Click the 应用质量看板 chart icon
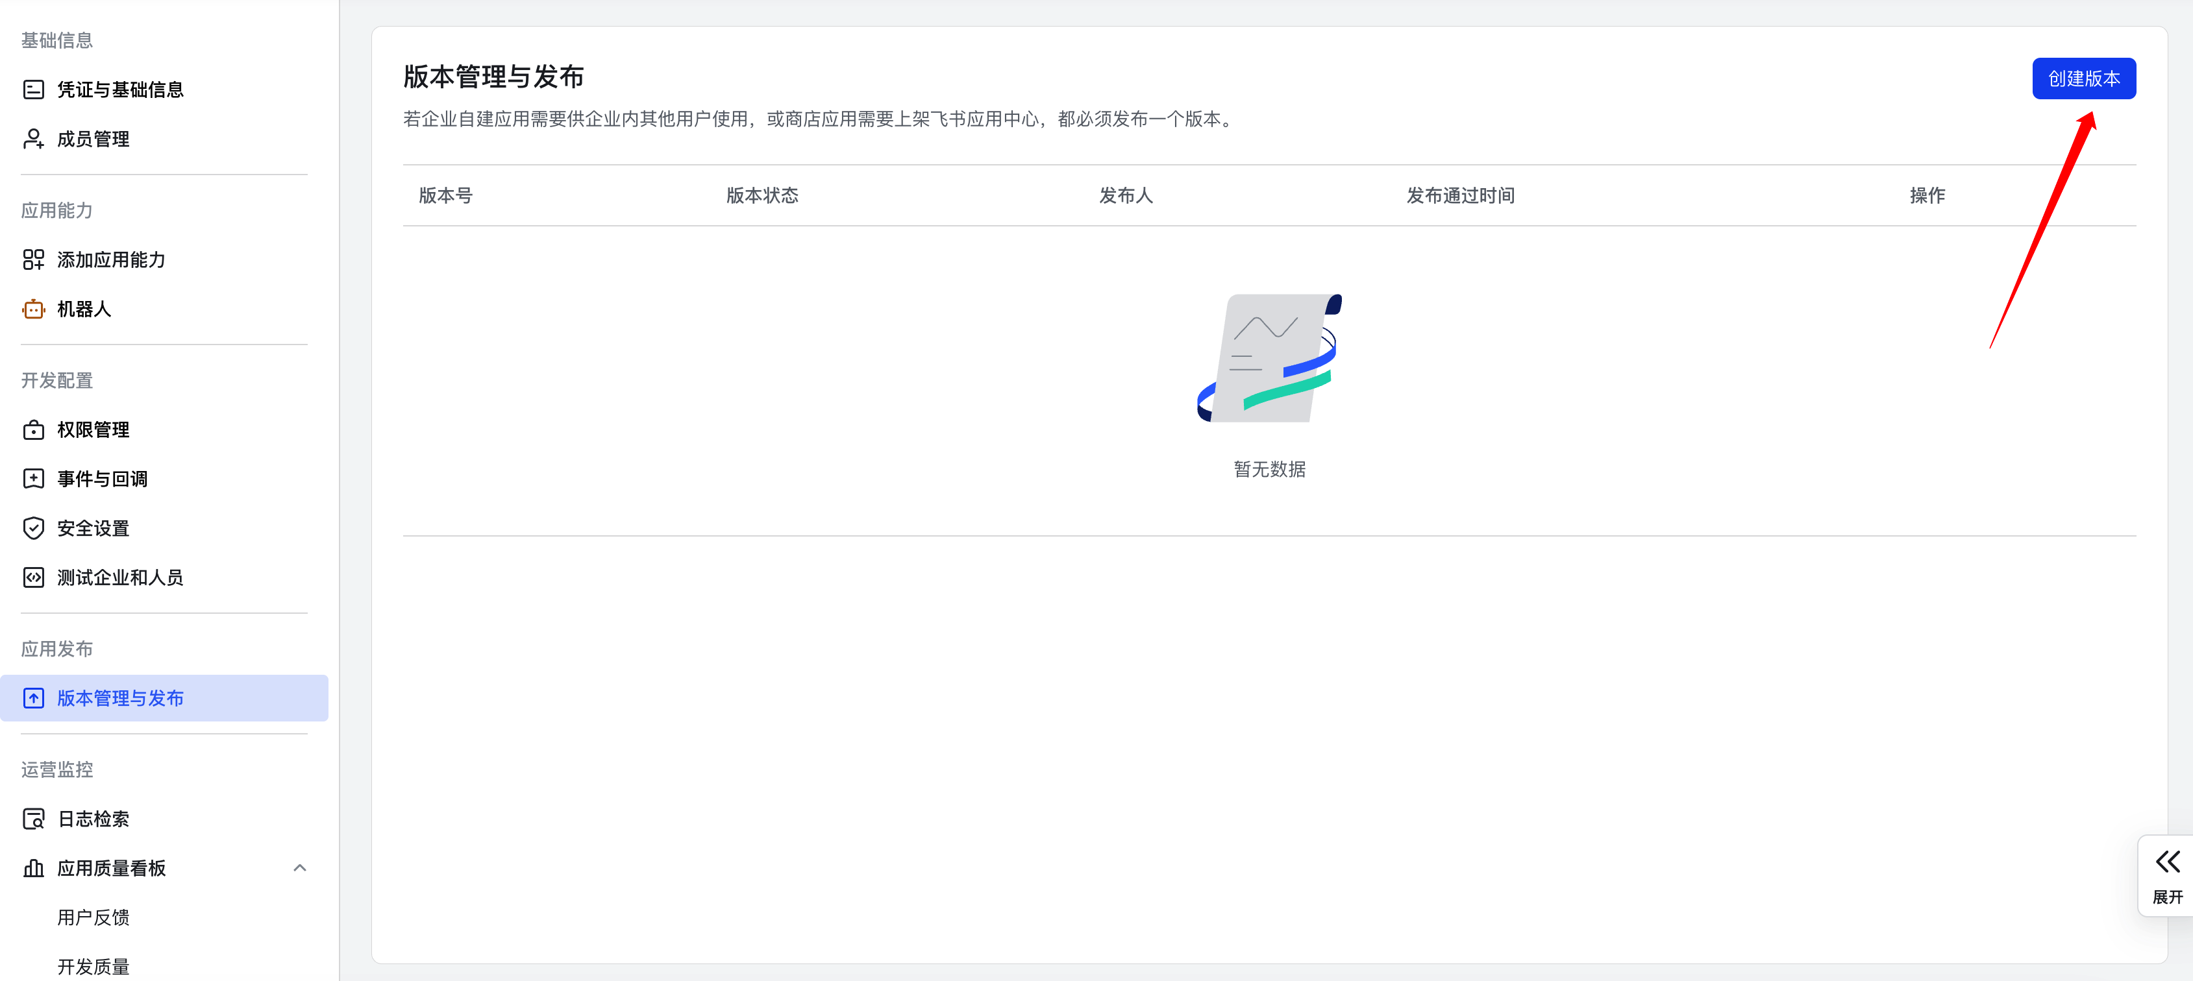This screenshot has height=981, width=2193. click(x=33, y=868)
